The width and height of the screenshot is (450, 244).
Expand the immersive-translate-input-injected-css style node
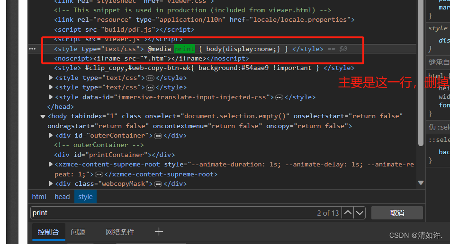click(x=51, y=97)
